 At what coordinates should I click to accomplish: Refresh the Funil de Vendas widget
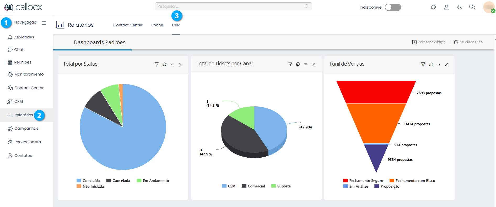click(431, 64)
